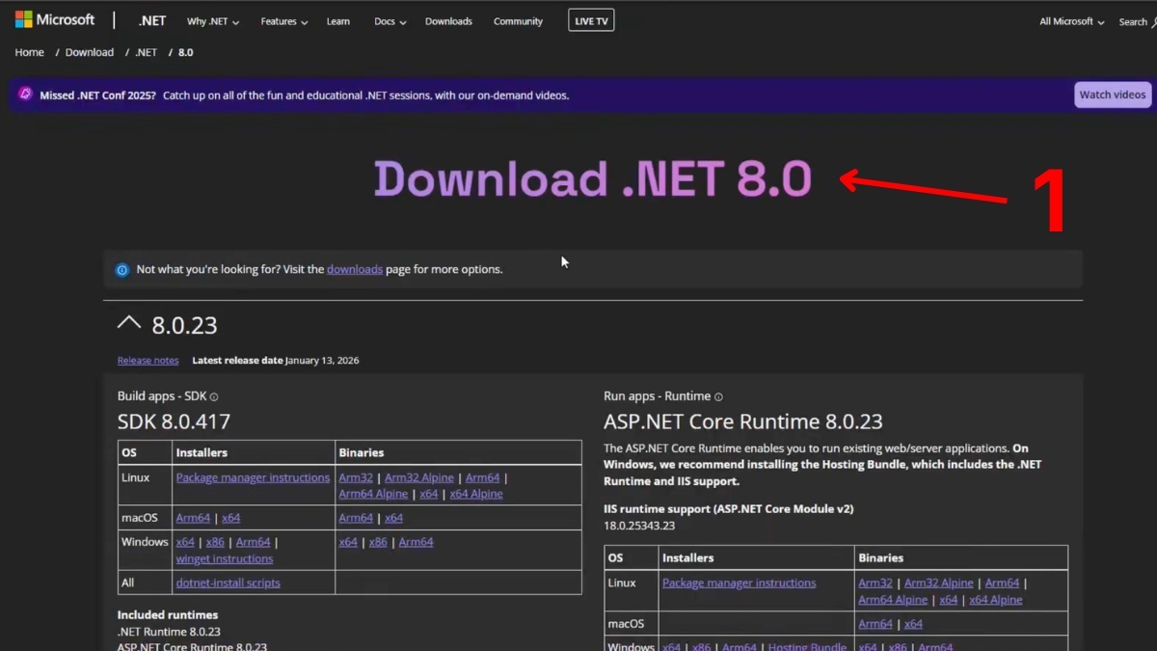Click the LIVE TV button
Screen dimensions: 1157x651
point(591,20)
